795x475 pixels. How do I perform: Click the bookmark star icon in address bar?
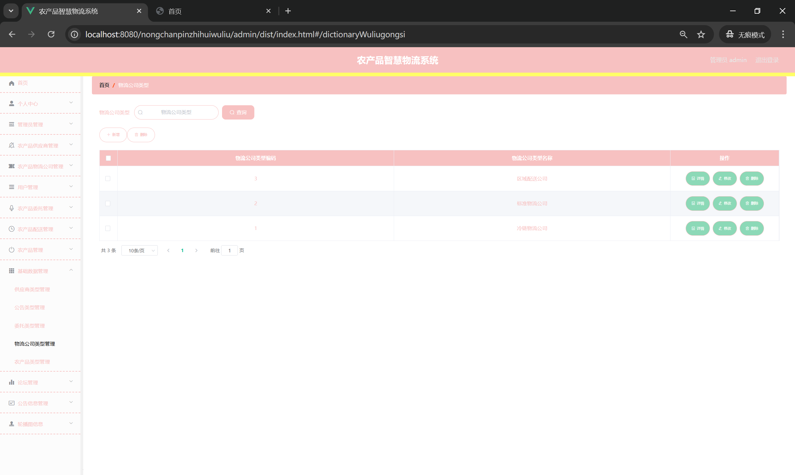tap(701, 34)
